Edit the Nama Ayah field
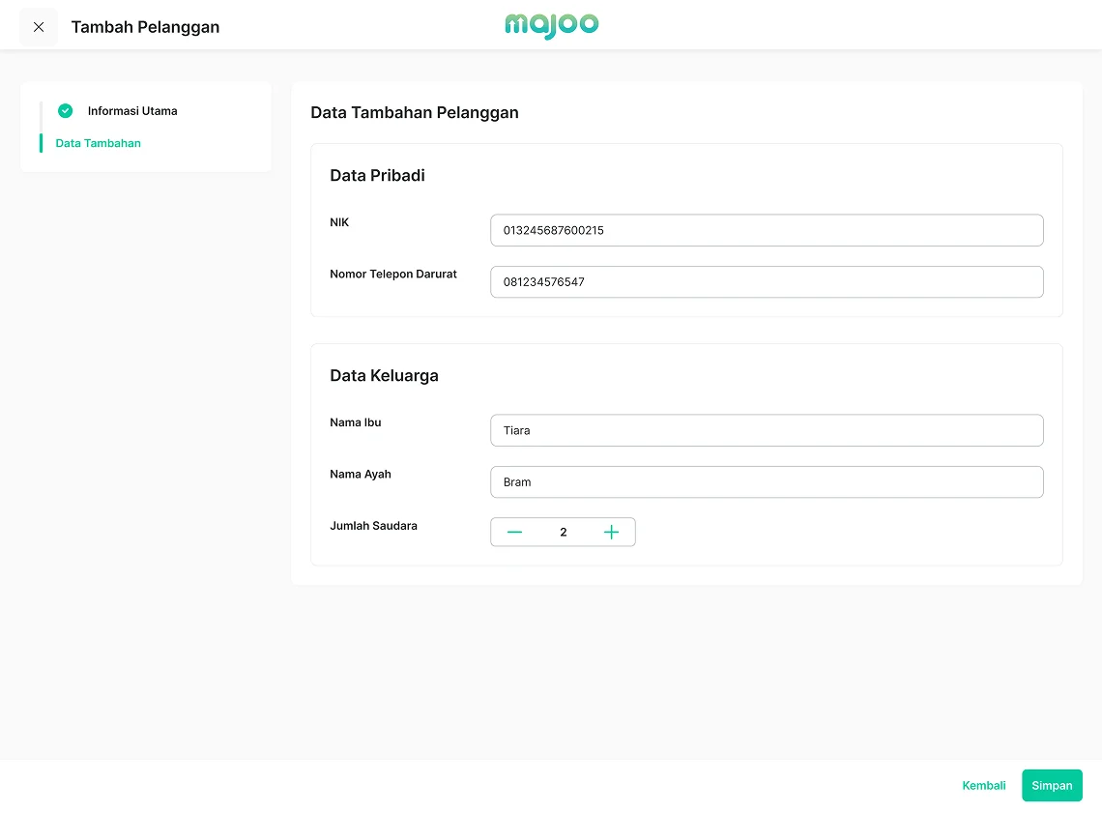 coord(767,482)
